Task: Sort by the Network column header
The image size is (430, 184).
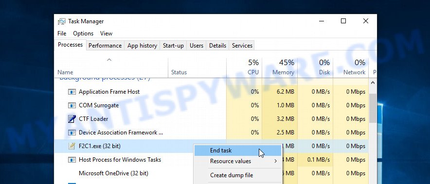Action: (351, 68)
